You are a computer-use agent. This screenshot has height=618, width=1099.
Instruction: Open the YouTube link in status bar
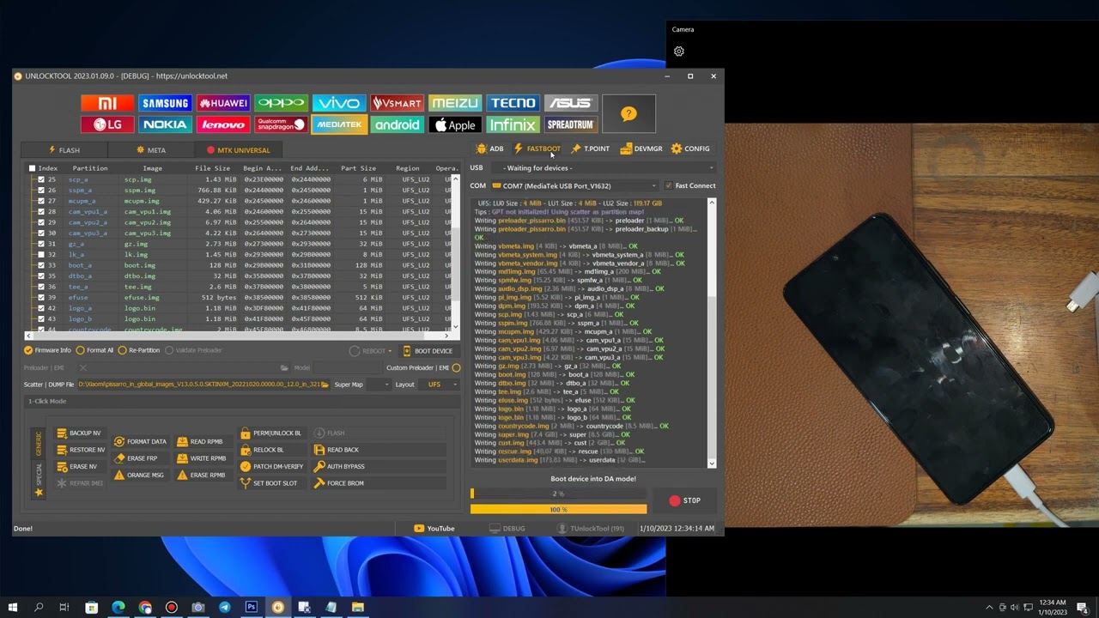click(x=434, y=529)
